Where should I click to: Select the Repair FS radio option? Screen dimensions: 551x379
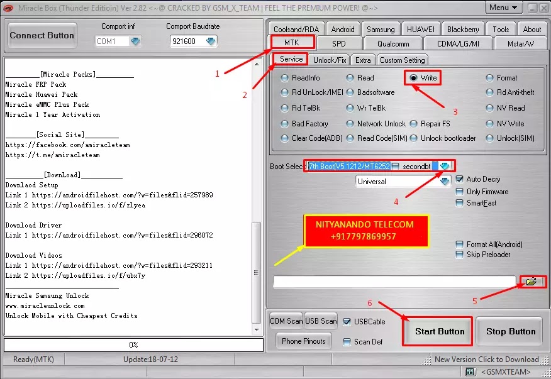pyautogui.click(x=414, y=124)
